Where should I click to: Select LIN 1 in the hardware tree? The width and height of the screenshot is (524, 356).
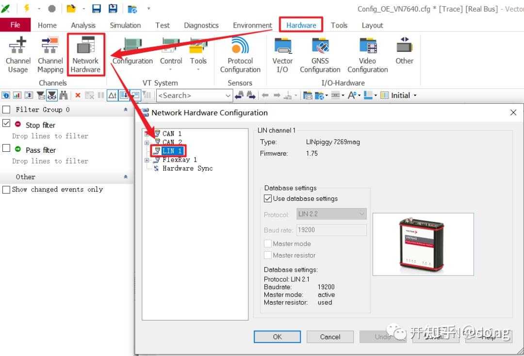[x=172, y=151]
